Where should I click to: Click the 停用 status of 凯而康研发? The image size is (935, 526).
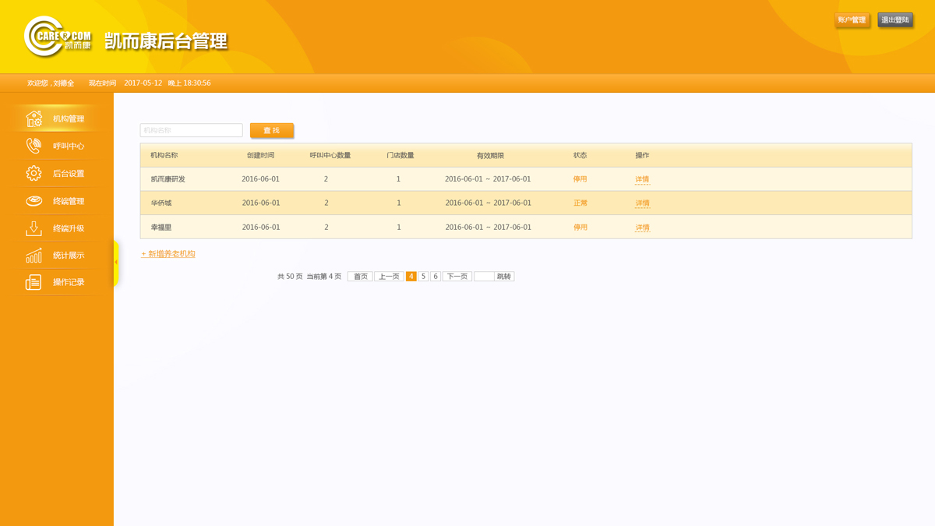coord(580,179)
